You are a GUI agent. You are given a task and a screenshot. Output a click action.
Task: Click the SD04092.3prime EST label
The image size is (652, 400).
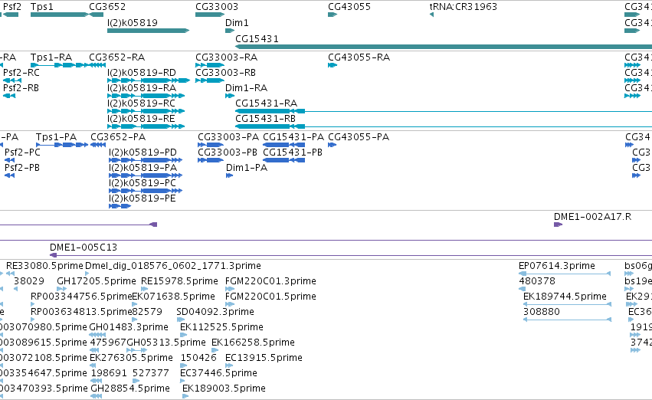(215, 312)
